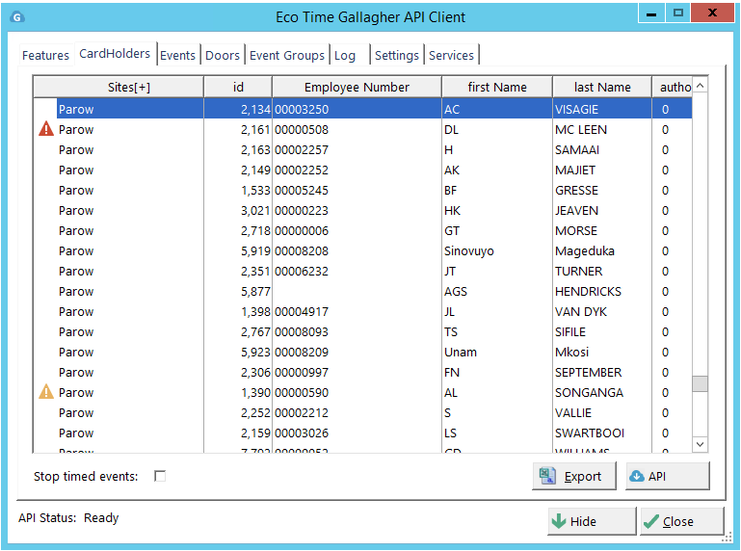Click the VAN DYK last name cell
741x551 pixels.
coord(601,312)
